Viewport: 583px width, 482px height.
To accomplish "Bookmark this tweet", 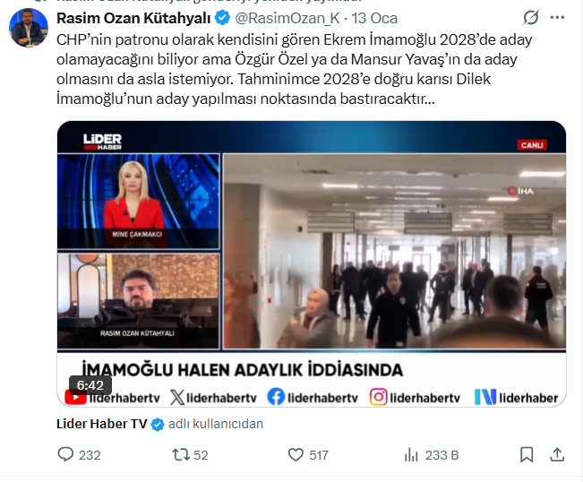I will click(x=527, y=454).
